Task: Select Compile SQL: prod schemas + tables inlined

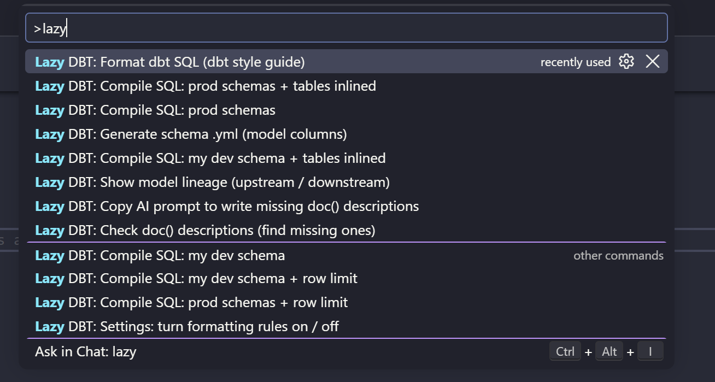Action: coord(347,86)
